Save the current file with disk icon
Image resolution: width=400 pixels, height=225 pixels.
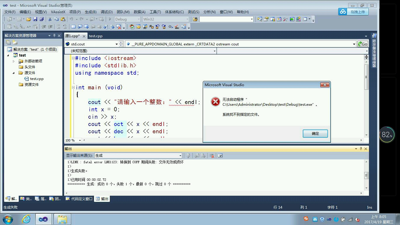35,19
